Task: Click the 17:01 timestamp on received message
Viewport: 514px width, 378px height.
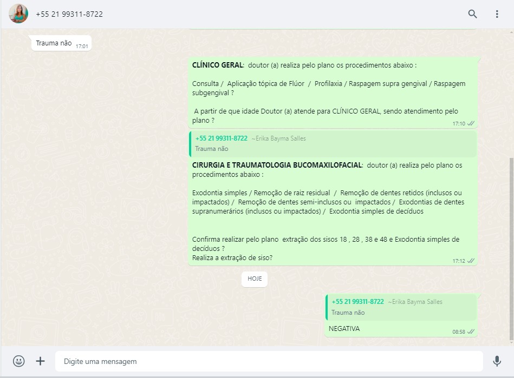Action: pyautogui.click(x=82, y=47)
